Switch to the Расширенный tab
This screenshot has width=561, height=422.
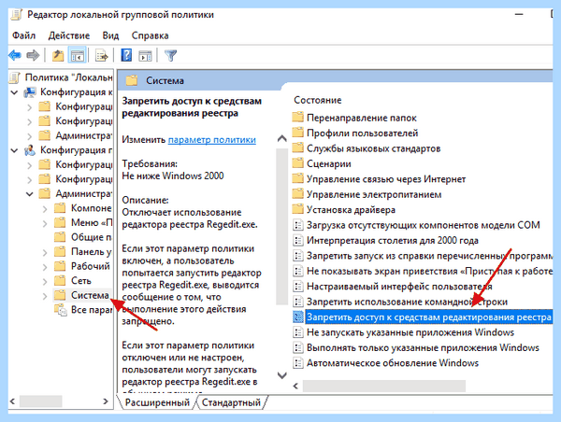pyautogui.click(x=157, y=402)
